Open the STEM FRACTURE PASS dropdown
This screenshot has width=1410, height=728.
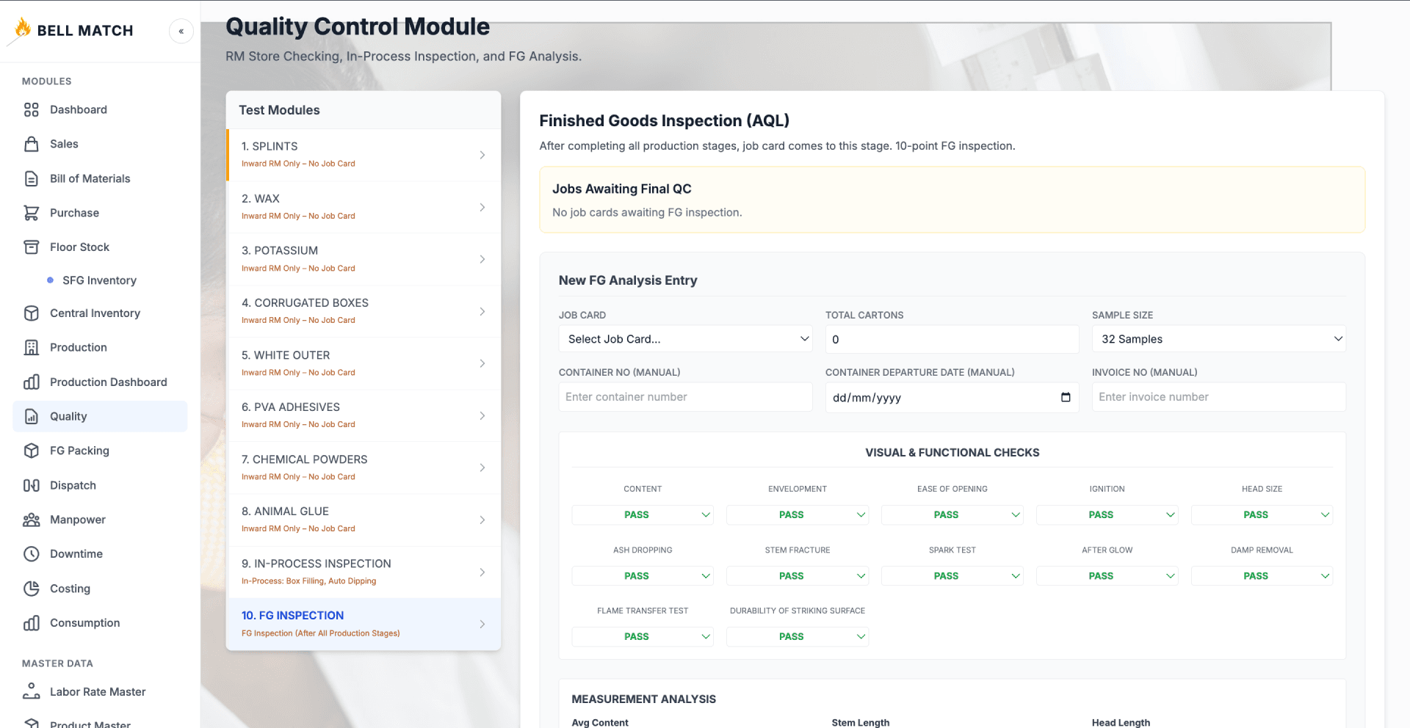point(798,576)
